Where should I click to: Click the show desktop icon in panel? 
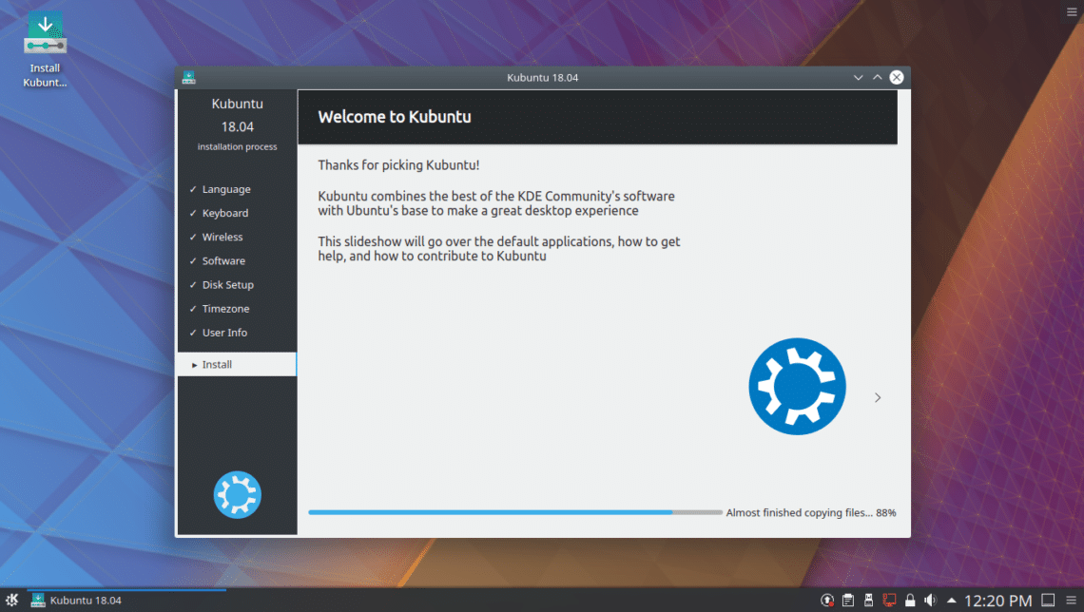click(1047, 601)
